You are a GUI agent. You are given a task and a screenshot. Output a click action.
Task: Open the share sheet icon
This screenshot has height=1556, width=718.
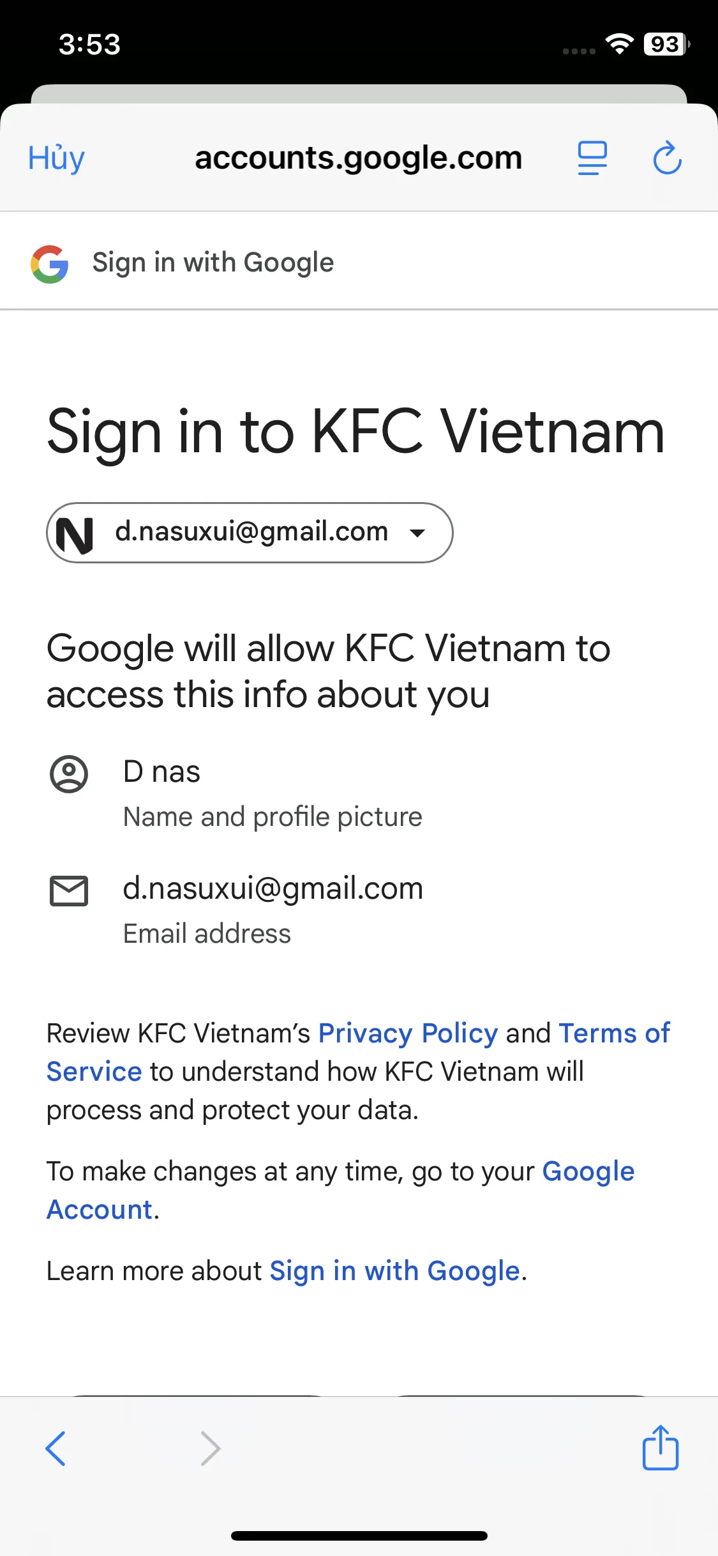[x=660, y=1448]
